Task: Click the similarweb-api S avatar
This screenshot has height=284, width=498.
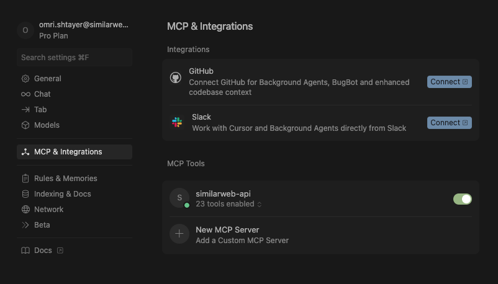Action: [x=179, y=198]
